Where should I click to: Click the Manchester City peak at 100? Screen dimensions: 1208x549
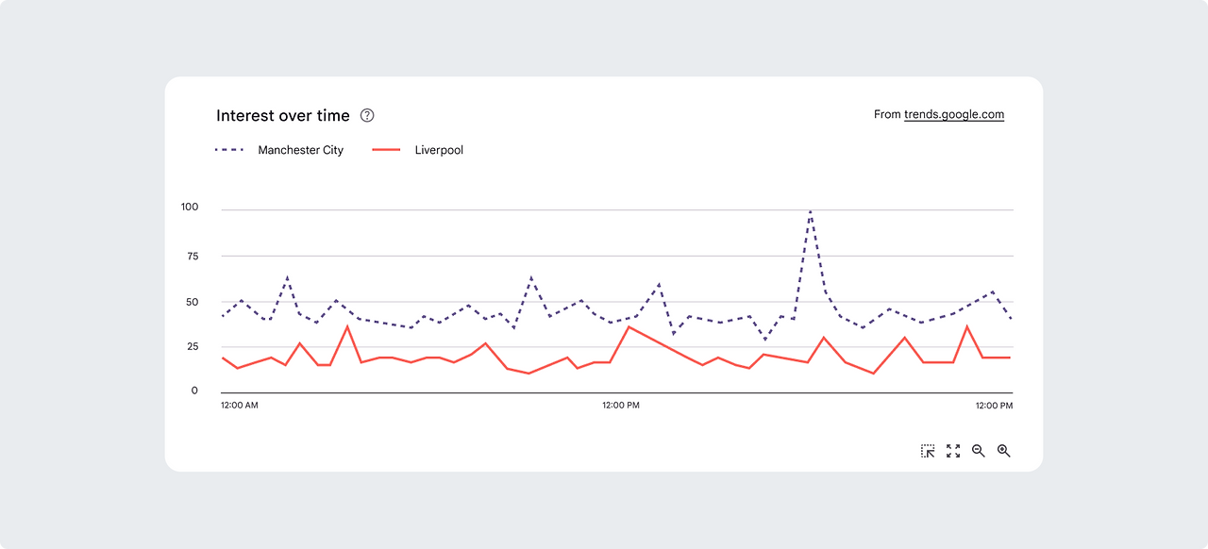(810, 212)
